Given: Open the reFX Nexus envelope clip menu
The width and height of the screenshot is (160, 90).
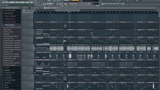Looking at the screenshot, I should (x=36, y=45).
